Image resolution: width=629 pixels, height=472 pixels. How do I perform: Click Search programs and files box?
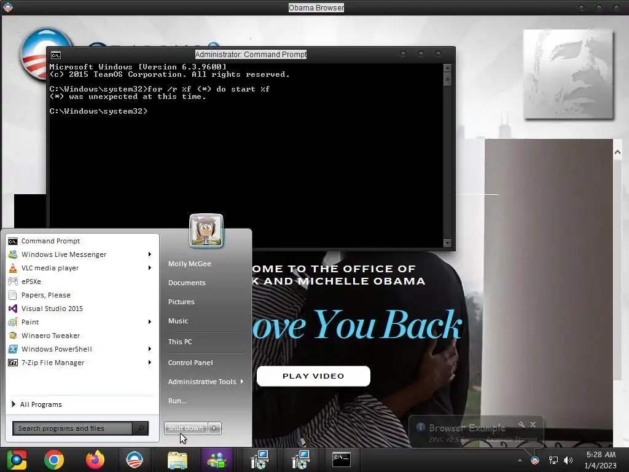[72, 428]
